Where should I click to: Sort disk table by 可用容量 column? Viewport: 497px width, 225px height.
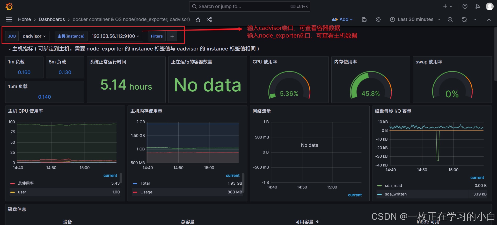(307, 222)
